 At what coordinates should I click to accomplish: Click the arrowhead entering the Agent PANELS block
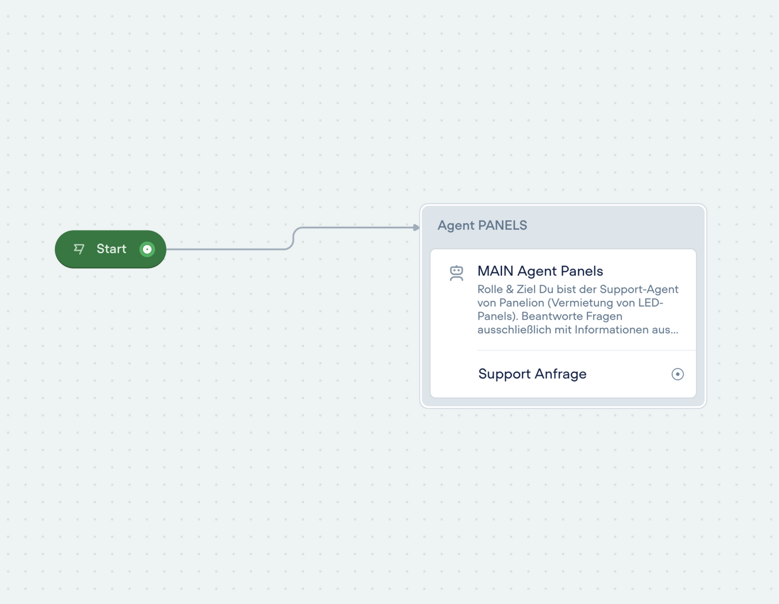[x=416, y=227]
